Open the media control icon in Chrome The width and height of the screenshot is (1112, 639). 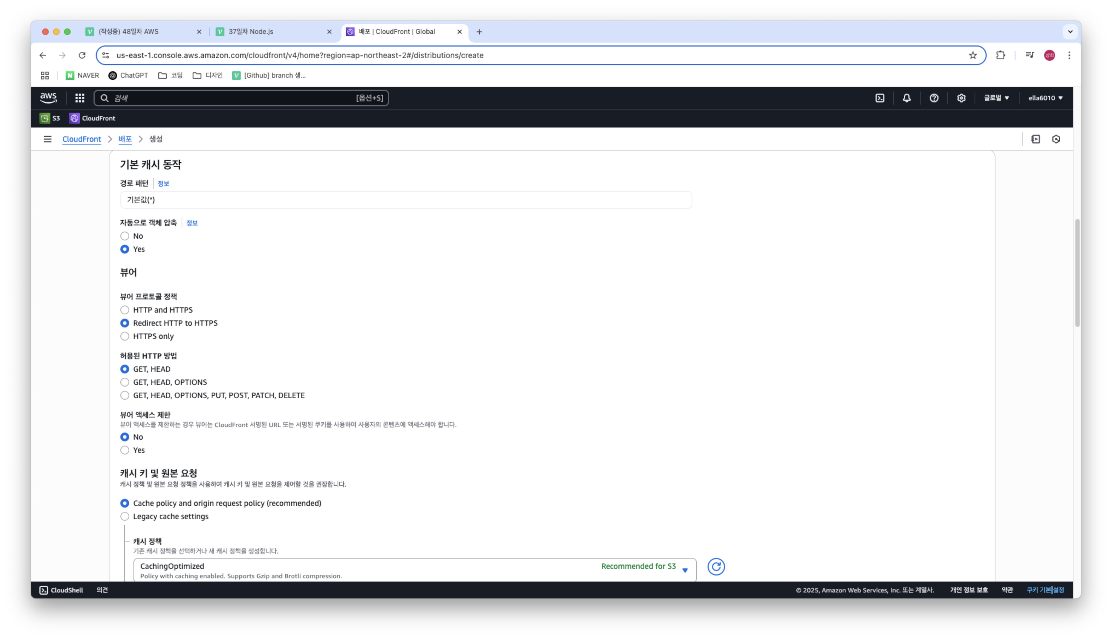[x=1030, y=55]
